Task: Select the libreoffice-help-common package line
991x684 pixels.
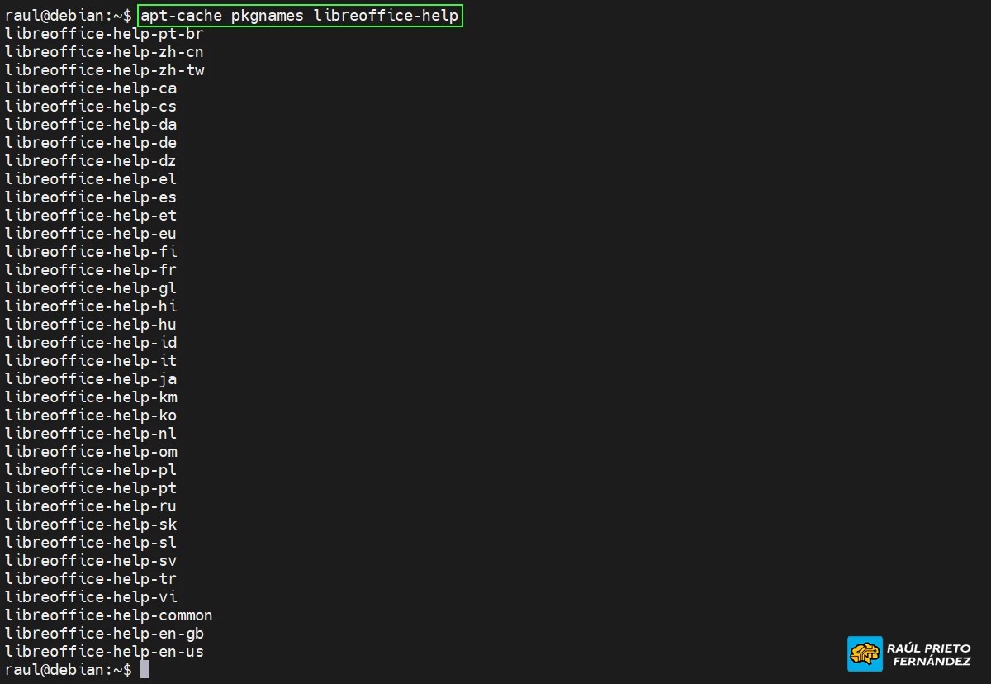Action: tap(109, 615)
